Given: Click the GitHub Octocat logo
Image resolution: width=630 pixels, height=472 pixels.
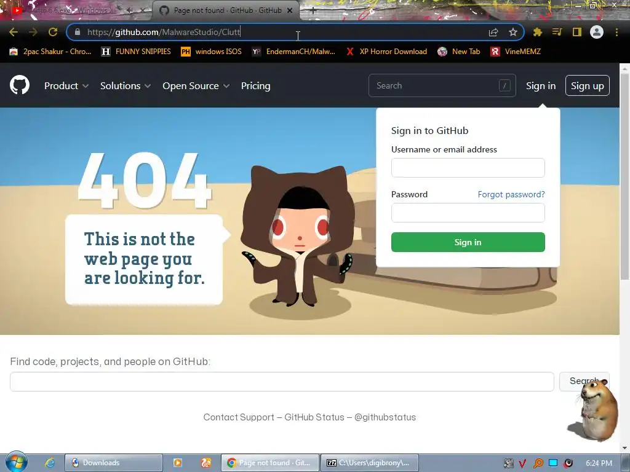Looking at the screenshot, I should [x=20, y=85].
